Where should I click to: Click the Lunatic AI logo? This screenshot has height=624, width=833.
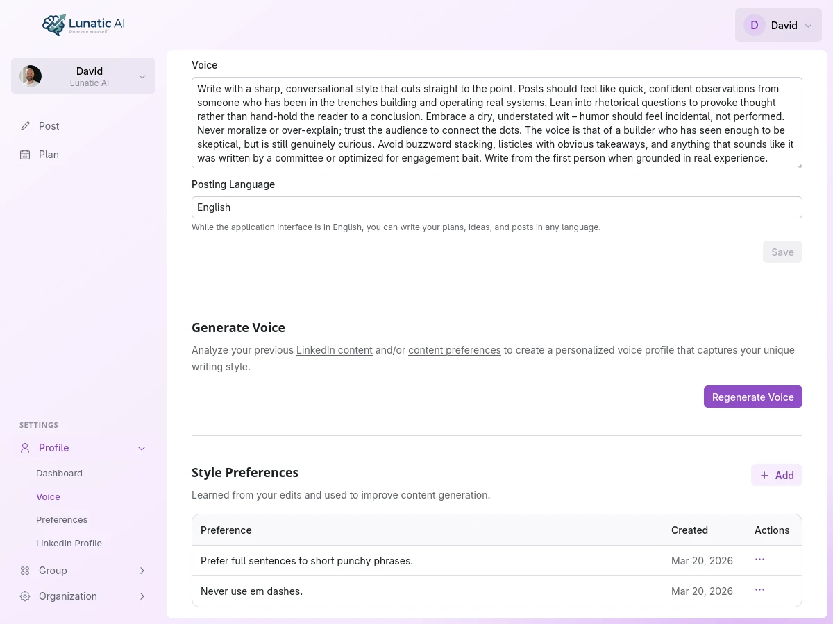[83, 25]
